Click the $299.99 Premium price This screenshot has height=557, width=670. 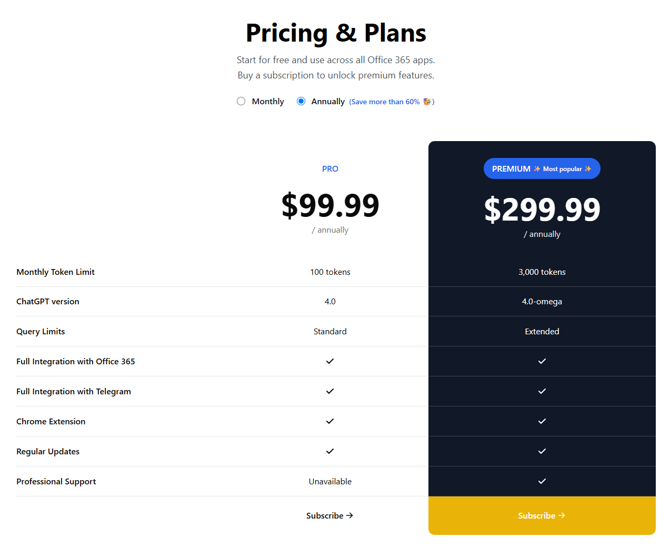[542, 210]
